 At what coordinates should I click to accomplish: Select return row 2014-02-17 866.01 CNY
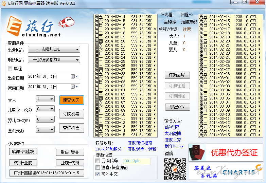pos(230,29)
